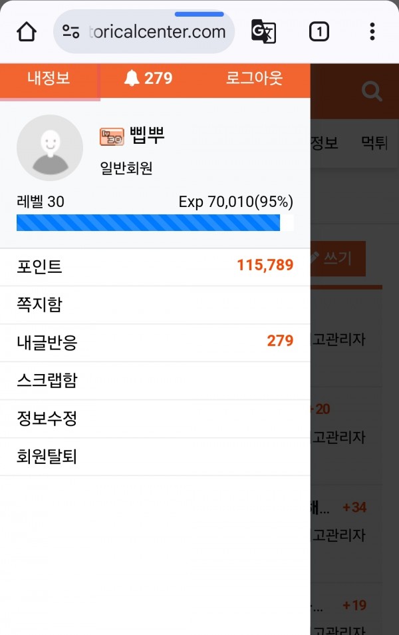Tap the notification bell icon
Screen dimensions: 399x635
pos(132,78)
